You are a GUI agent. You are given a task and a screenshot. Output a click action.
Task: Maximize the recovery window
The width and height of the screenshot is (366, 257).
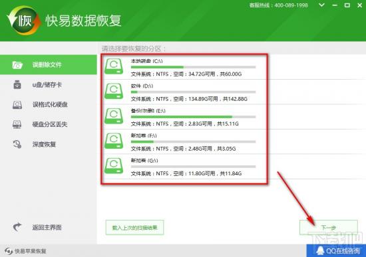click(x=347, y=5)
